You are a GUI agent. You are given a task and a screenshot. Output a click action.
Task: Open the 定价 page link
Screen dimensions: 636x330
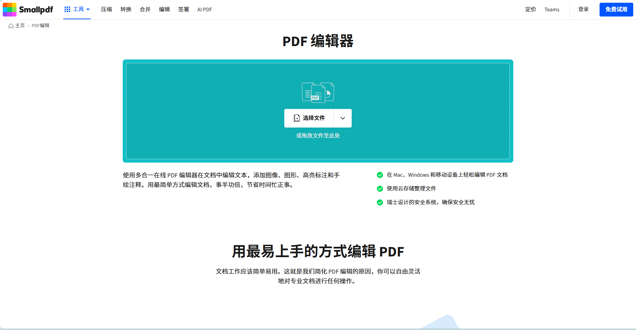pyautogui.click(x=530, y=9)
